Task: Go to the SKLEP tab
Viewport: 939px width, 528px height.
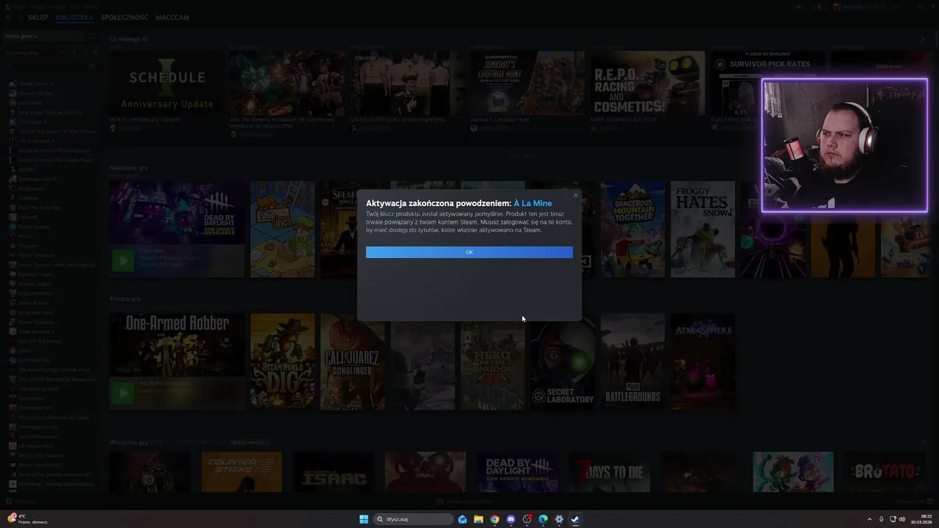Action: (x=38, y=17)
